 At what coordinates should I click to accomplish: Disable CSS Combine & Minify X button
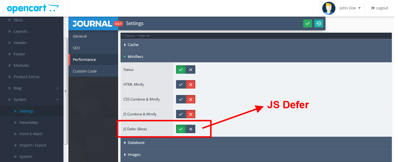pyautogui.click(x=190, y=99)
